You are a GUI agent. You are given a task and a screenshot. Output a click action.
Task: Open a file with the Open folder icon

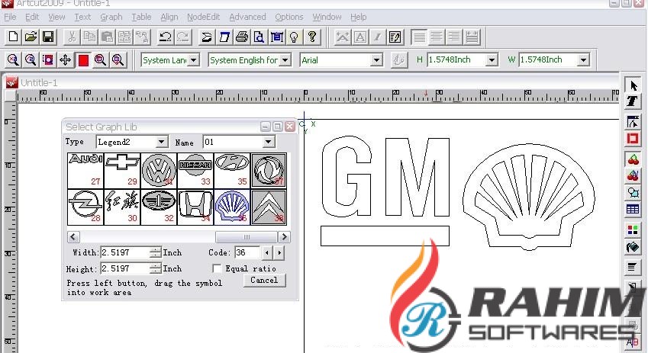click(x=31, y=37)
